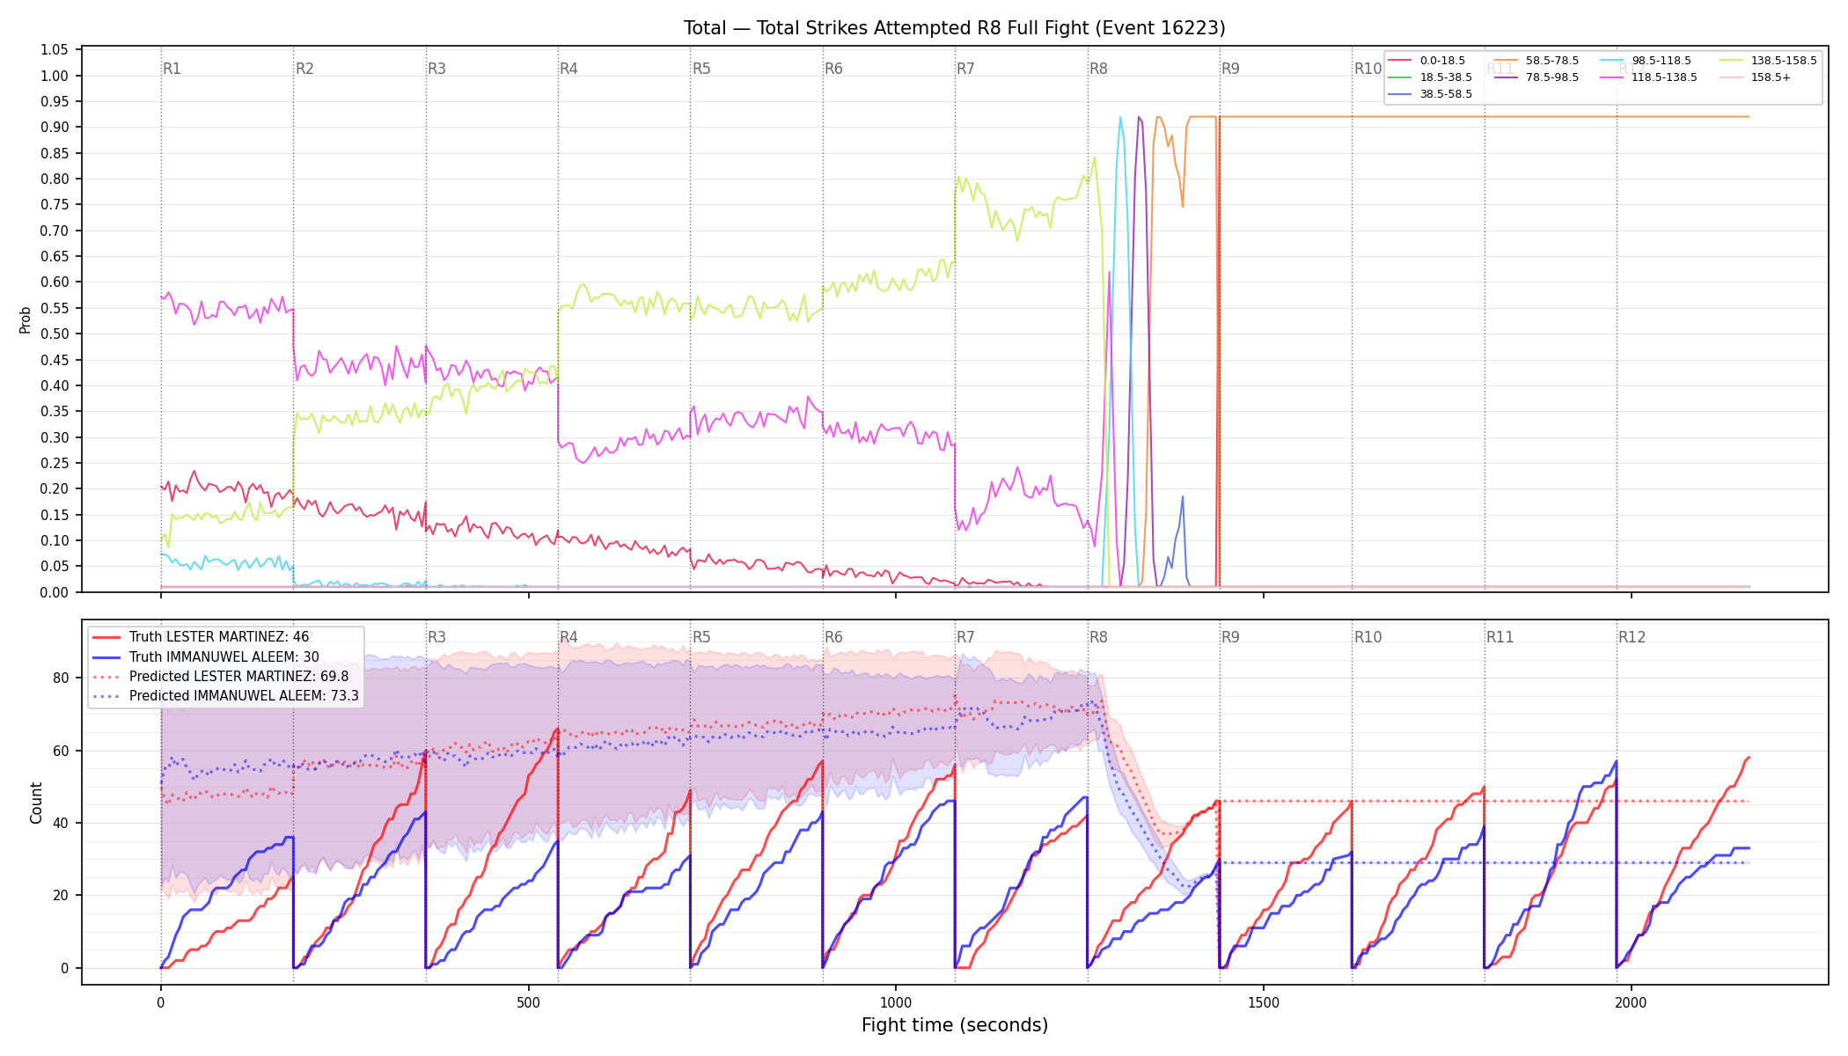This screenshot has width=1848, height=1056.
Task: Click the 20 tick on the Count axis
Action: (x=61, y=896)
